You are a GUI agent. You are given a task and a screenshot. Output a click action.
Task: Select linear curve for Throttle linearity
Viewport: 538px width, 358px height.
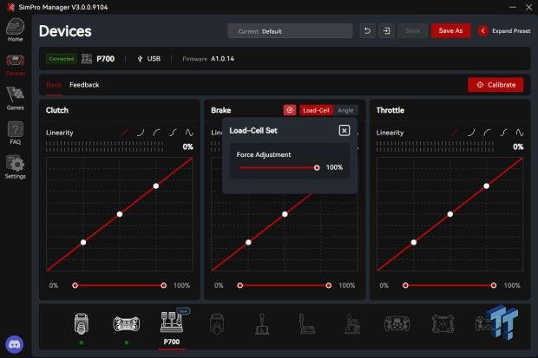click(455, 133)
